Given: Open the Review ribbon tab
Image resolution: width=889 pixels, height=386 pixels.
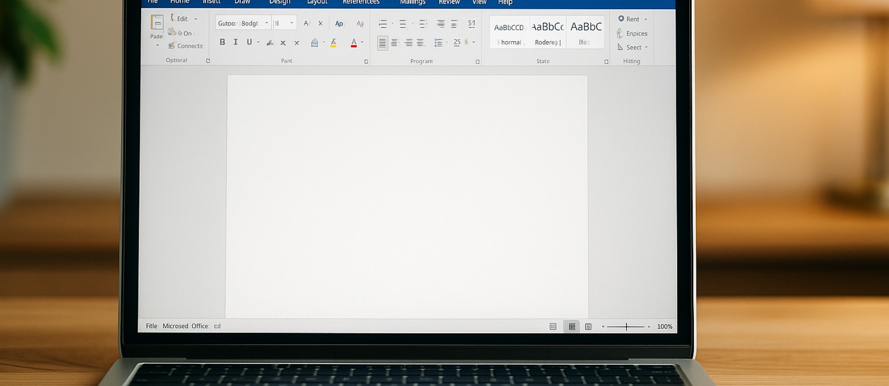Looking at the screenshot, I should coord(449,3).
